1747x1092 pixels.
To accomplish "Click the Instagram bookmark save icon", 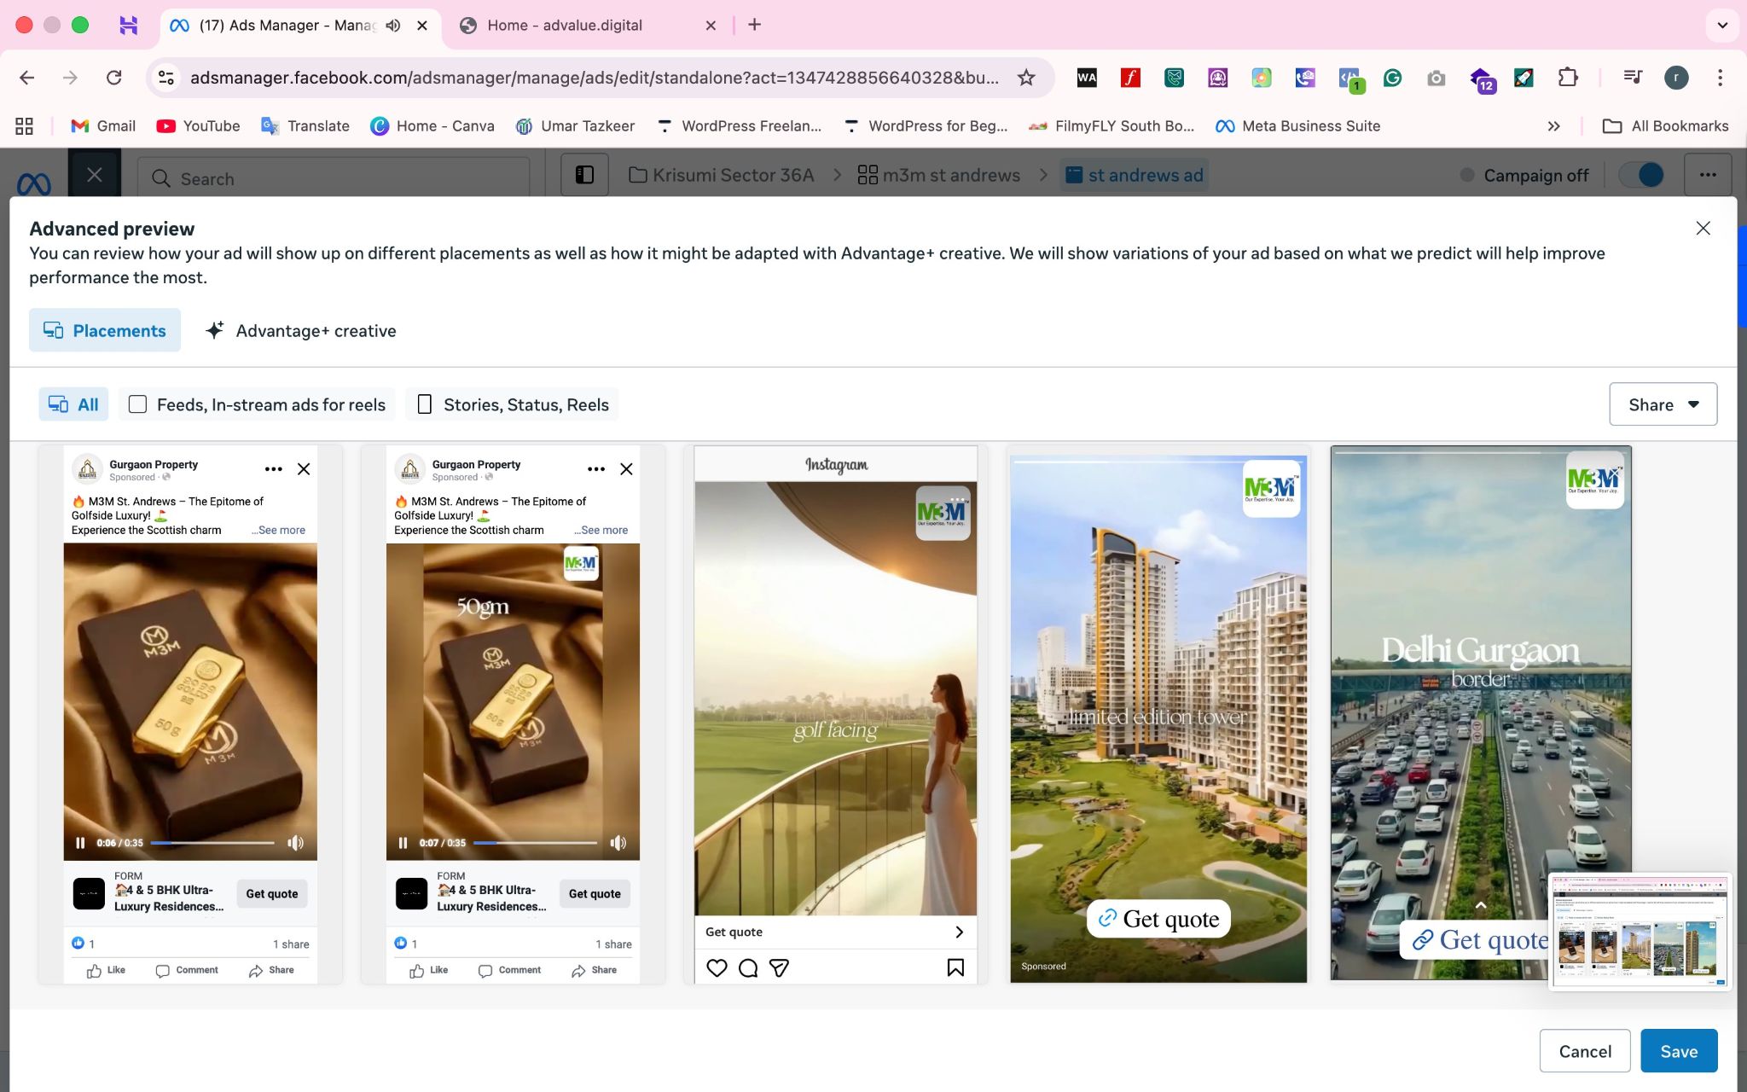I will coord(955,967).
